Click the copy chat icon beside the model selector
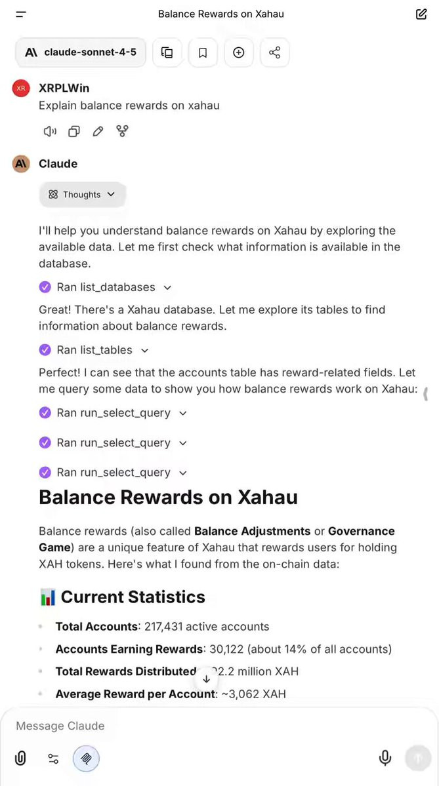This screenshot has width=439, height=786. point(167,52)
